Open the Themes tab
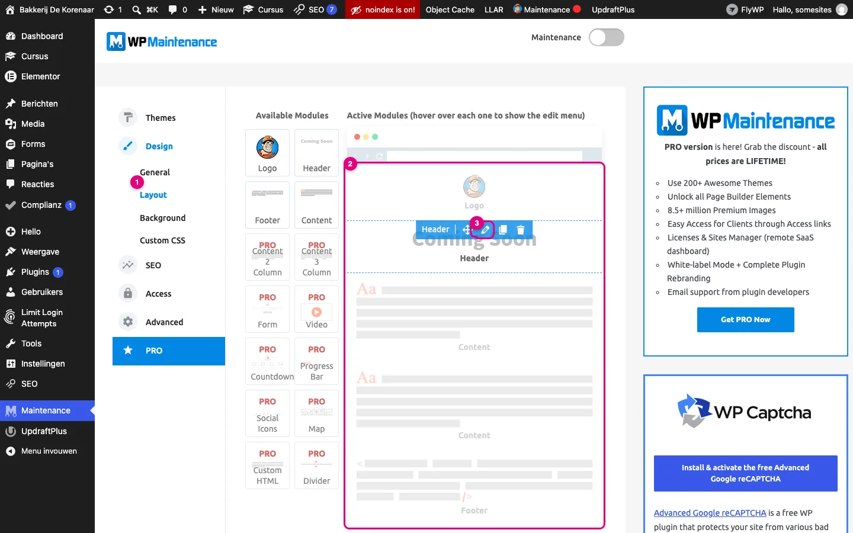This screenshot has width=853, height=533. [160, 118]
